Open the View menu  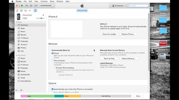coord(36,1)
